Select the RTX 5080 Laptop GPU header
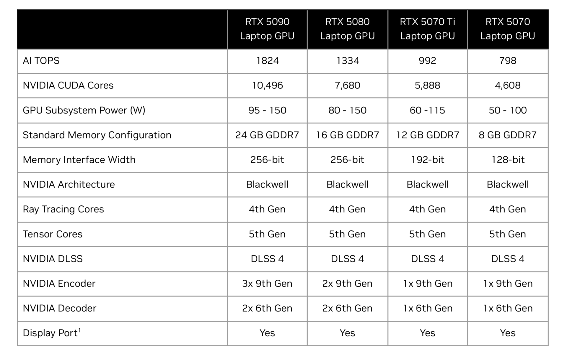Viewport: 567px width, 346px height. coord(347,29)
